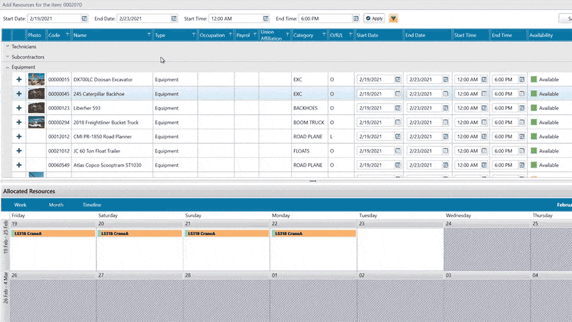This screenshot has width=572, height=322.
Task: Click the 26 Feb - 4 Mar week label
Action: click(6, 287)
